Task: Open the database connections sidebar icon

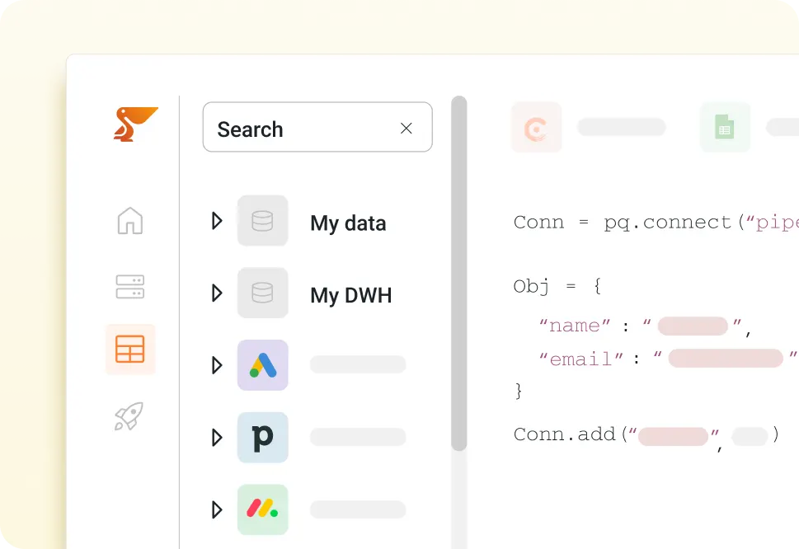Action: click(x=129, y=286)
